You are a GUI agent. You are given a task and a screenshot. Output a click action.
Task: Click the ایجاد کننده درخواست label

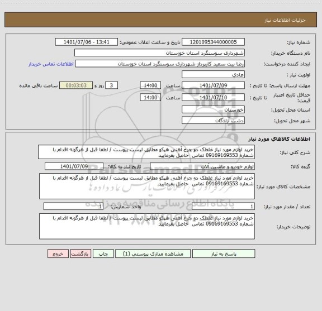(287, 64)
